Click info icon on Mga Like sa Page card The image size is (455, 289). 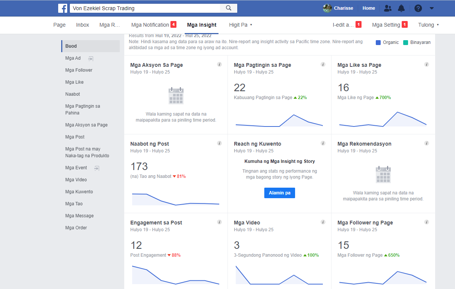coord(426,65)
